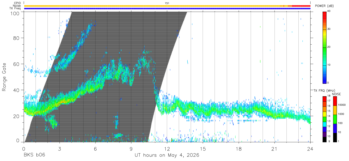Click the y-axis tick label 80

tap(16, 38)
